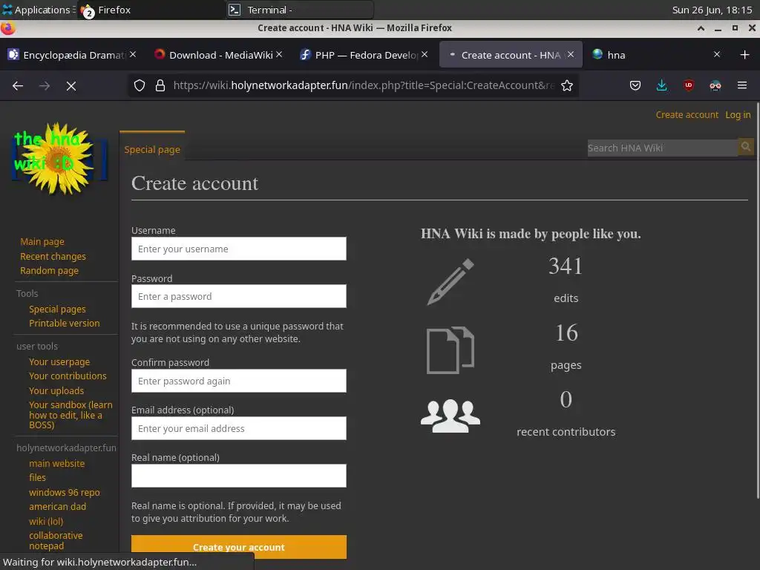Click the wiki search magnifier button
Screen dimensions: 760x570
tap(746, 148)
